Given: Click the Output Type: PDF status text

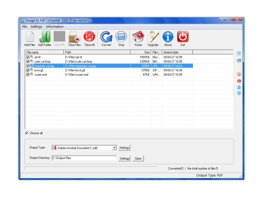Looking at the screenshot, I should [x=209, y=176].
